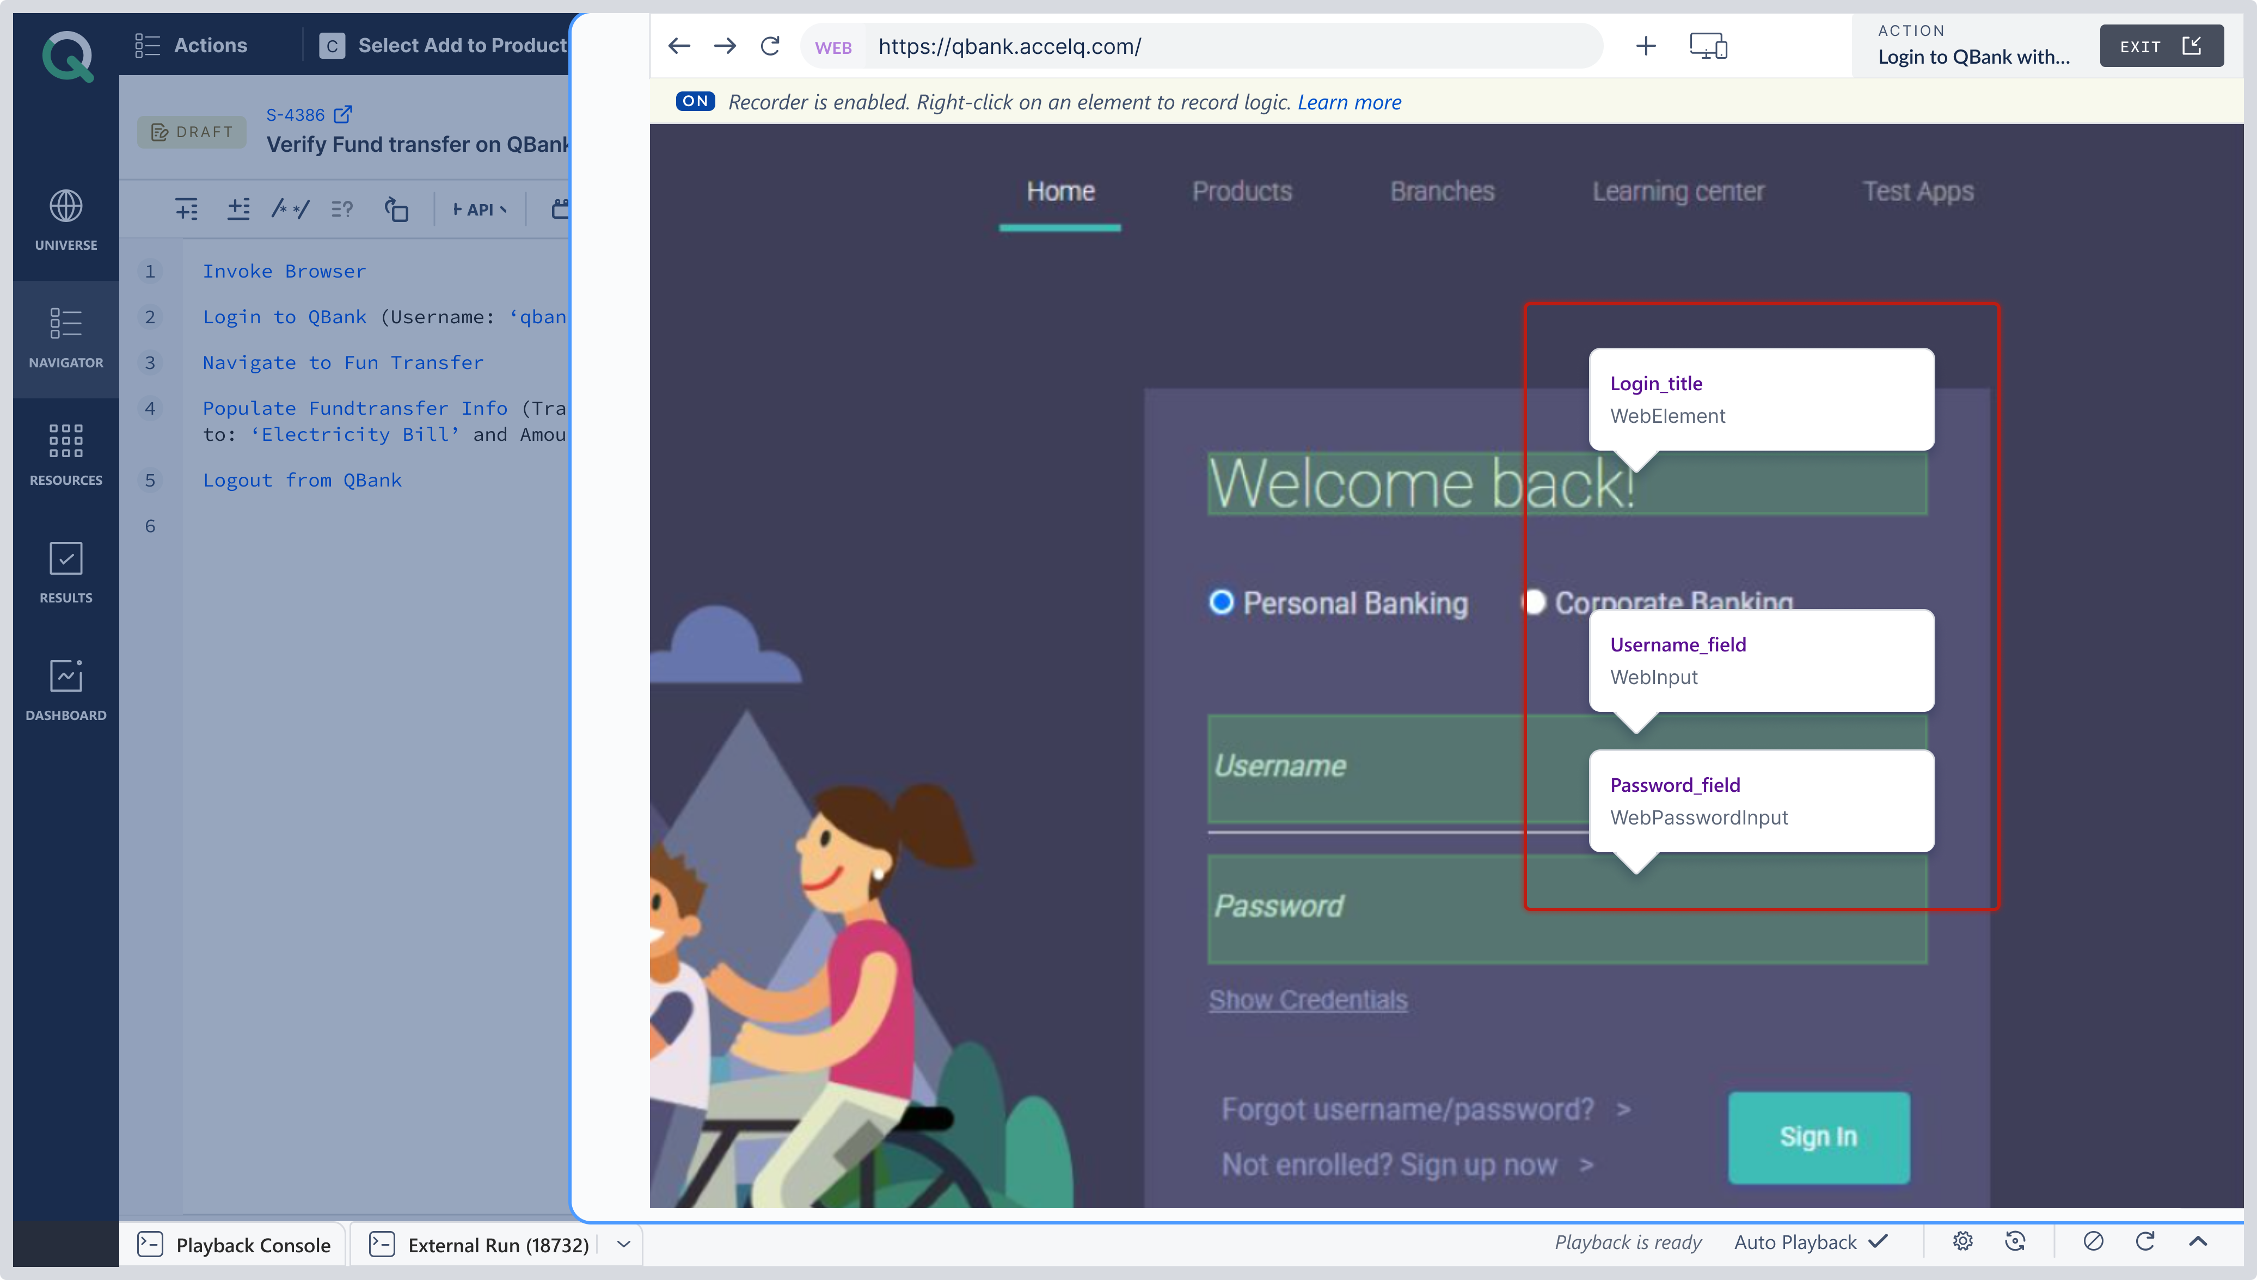Open the Learning center tab
2257x1280 pixels.
(1678, 192)
